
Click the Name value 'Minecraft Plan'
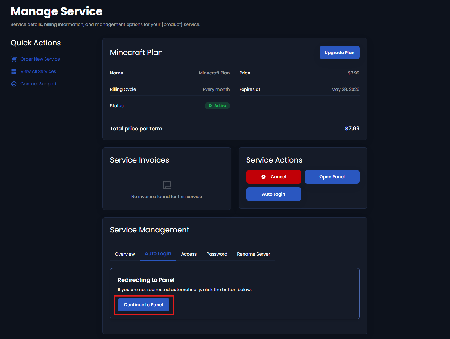(x=214, y=73)
